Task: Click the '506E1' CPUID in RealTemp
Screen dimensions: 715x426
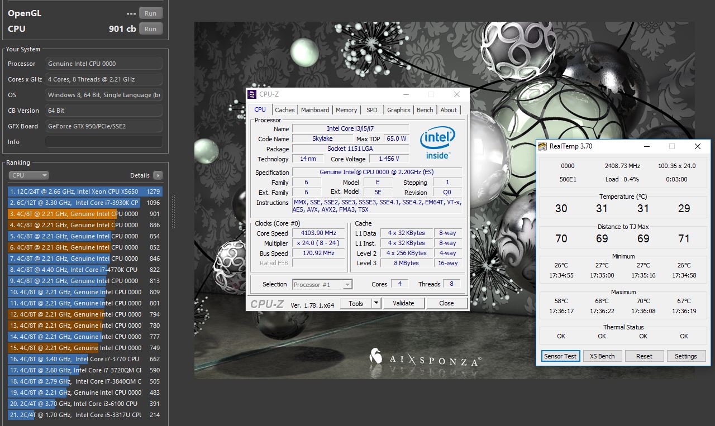Action: coord(568,179)
